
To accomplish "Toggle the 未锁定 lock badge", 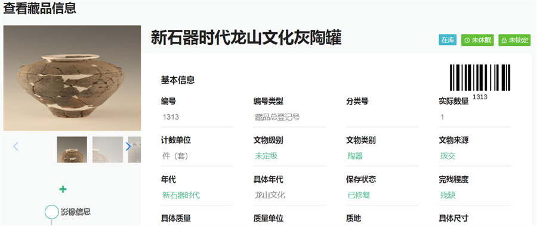I will pos(514,40).
